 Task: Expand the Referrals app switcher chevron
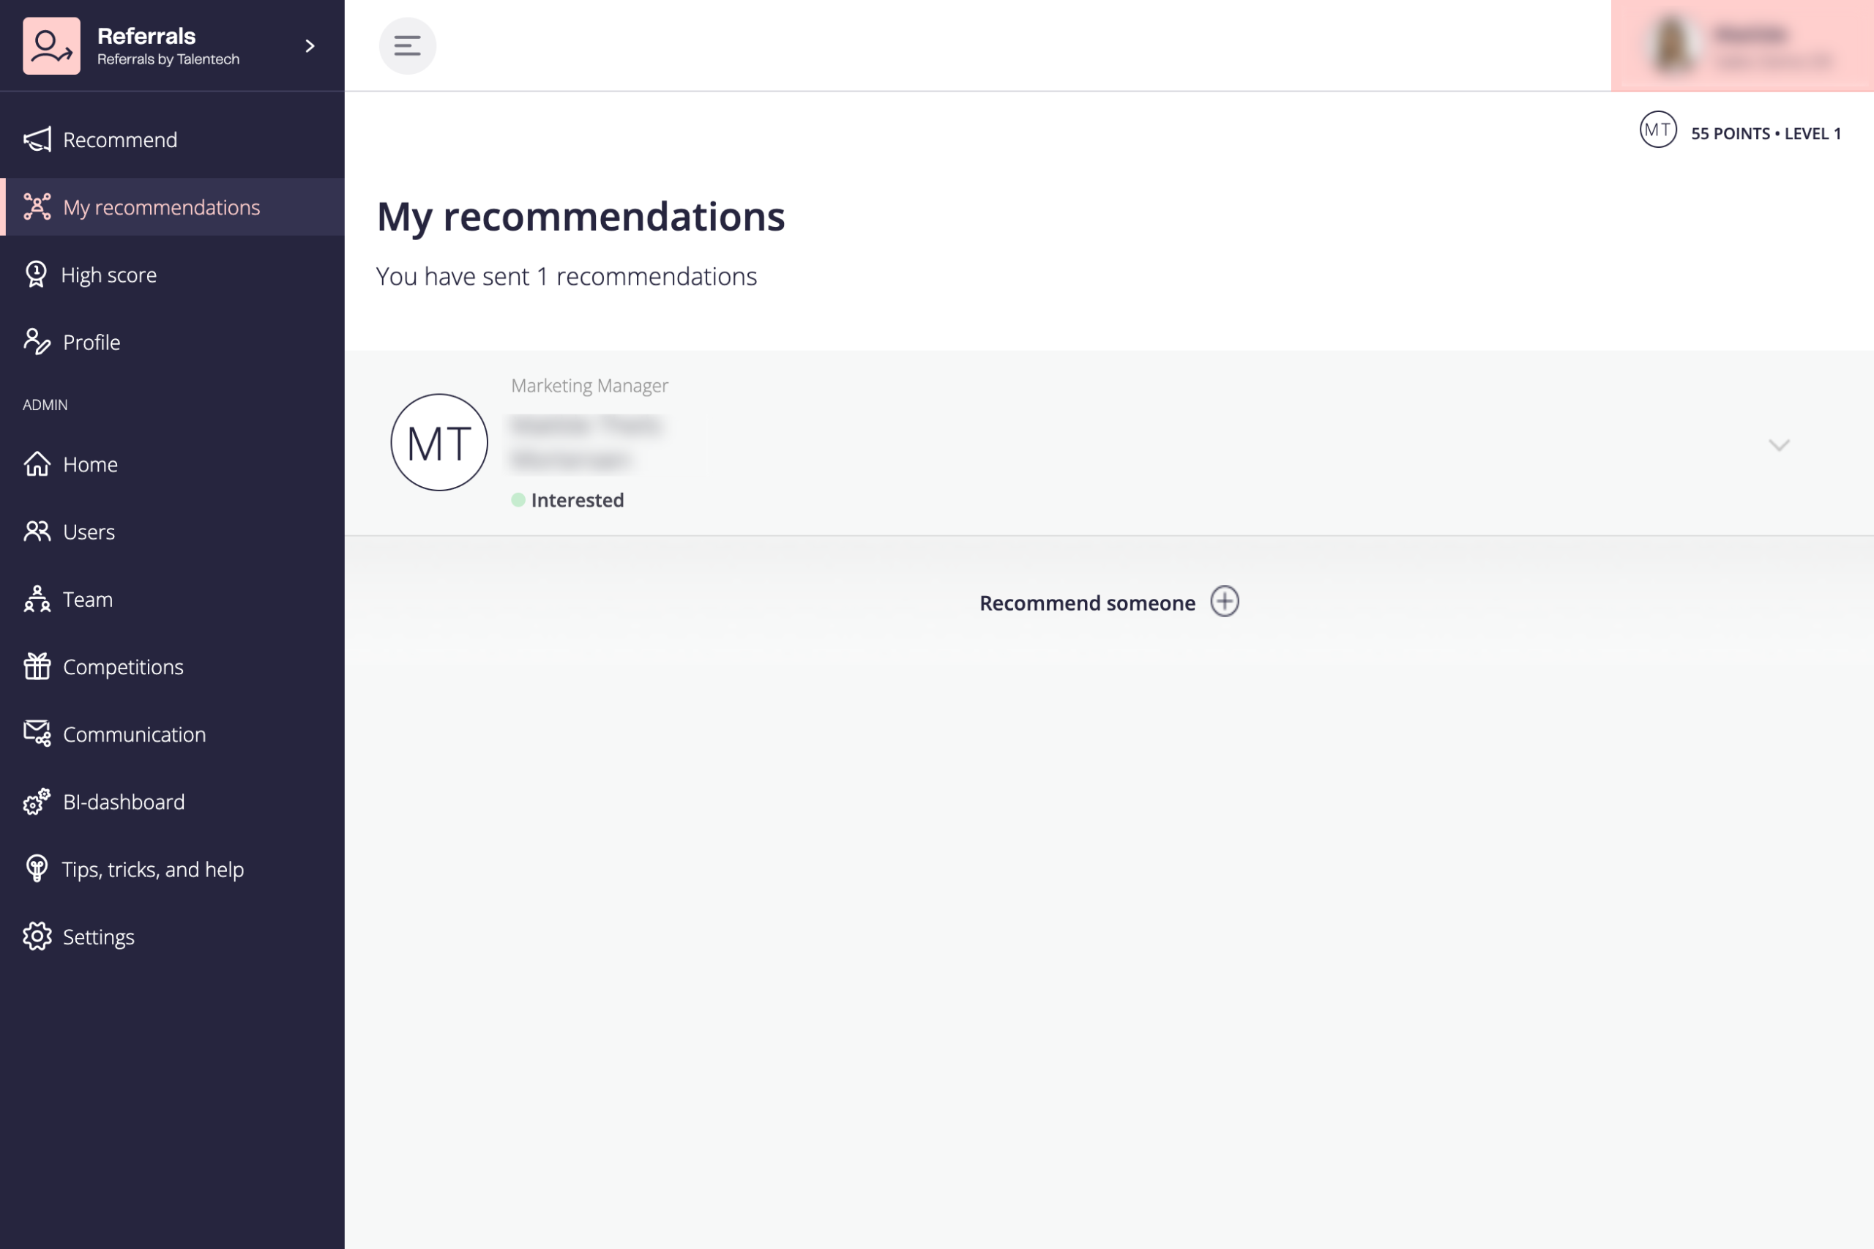310,46
